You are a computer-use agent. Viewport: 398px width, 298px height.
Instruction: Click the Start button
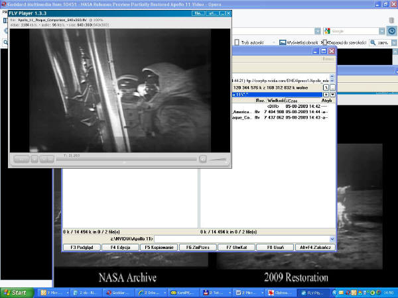coord(17,293)
